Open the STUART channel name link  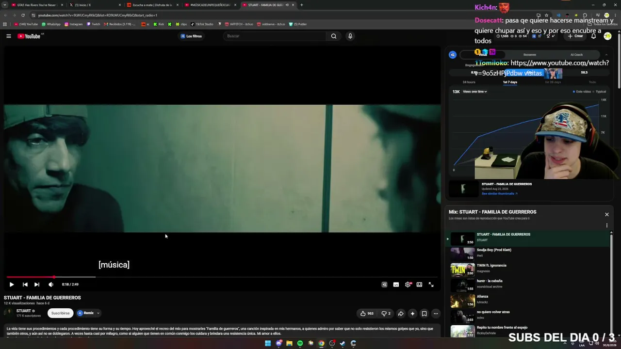point(24,311)
